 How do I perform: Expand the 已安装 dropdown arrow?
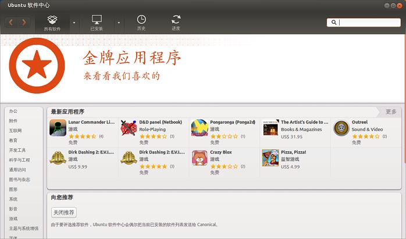coord(119,23)
